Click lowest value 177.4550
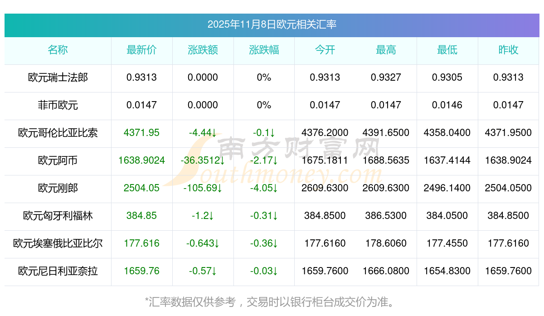544x316 pixels. pos(447,243)
